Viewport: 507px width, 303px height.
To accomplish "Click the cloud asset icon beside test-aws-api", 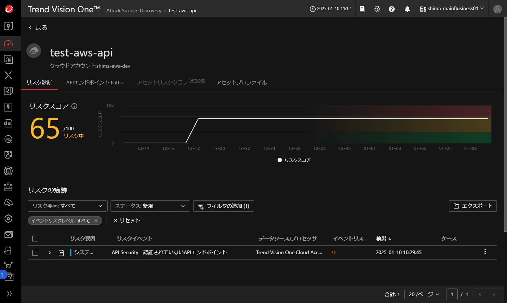I will [x=34, y=51].
